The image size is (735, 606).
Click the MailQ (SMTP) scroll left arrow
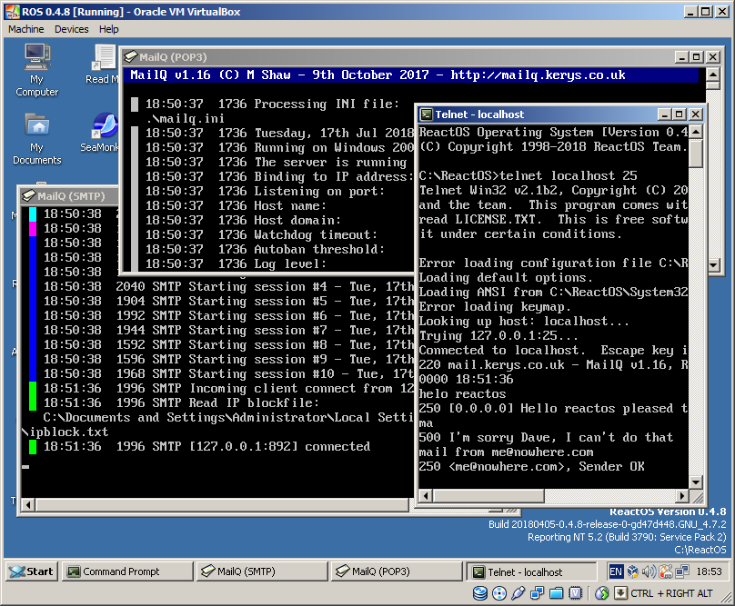point(28,505)
